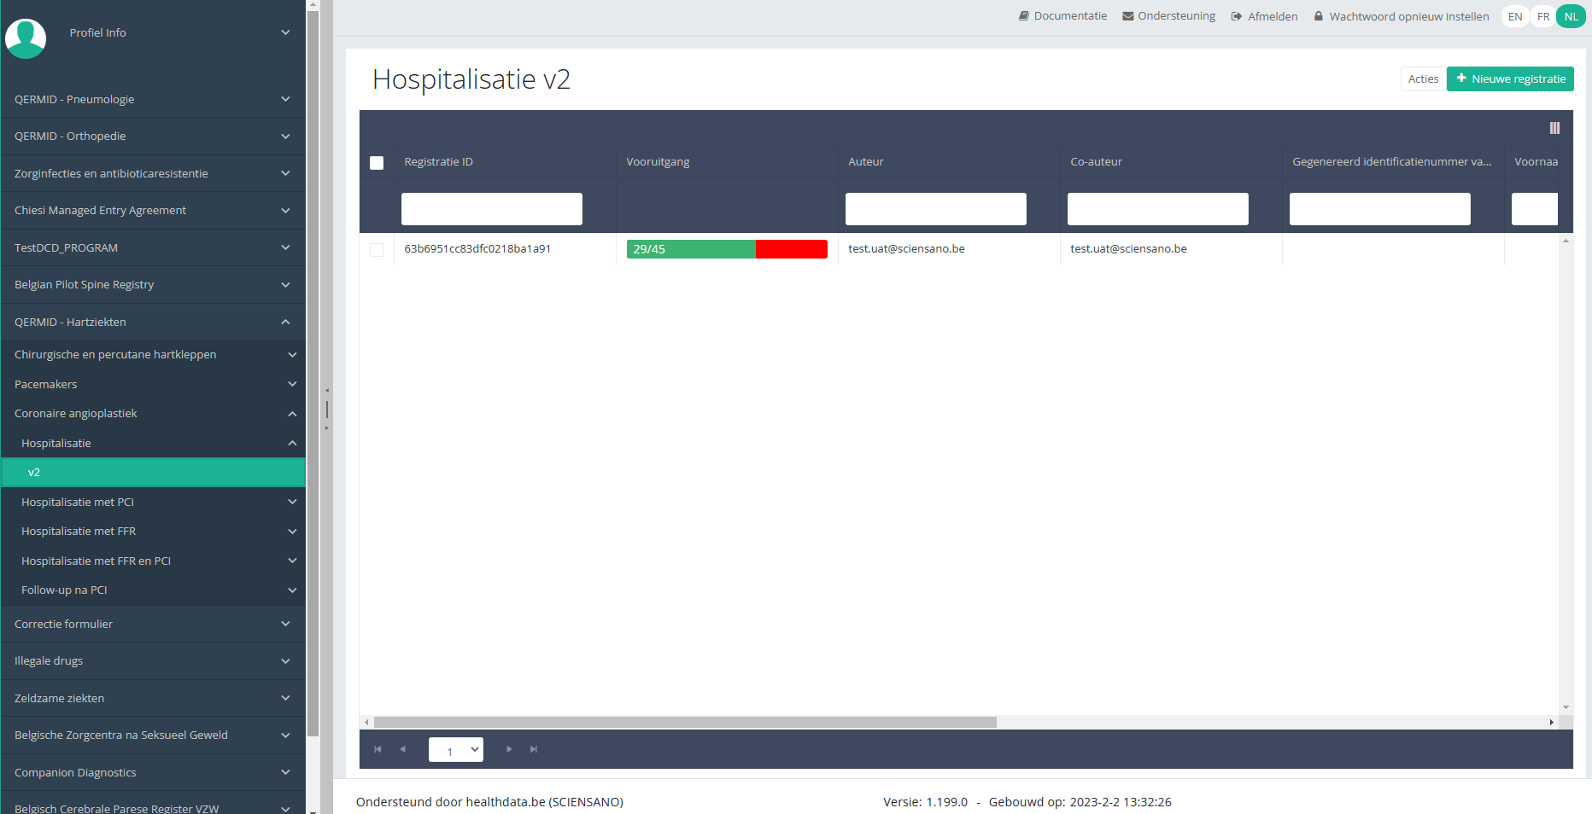Open Documentatie from the top bar
The image size is (1592, 814).
coord(1062,16)
